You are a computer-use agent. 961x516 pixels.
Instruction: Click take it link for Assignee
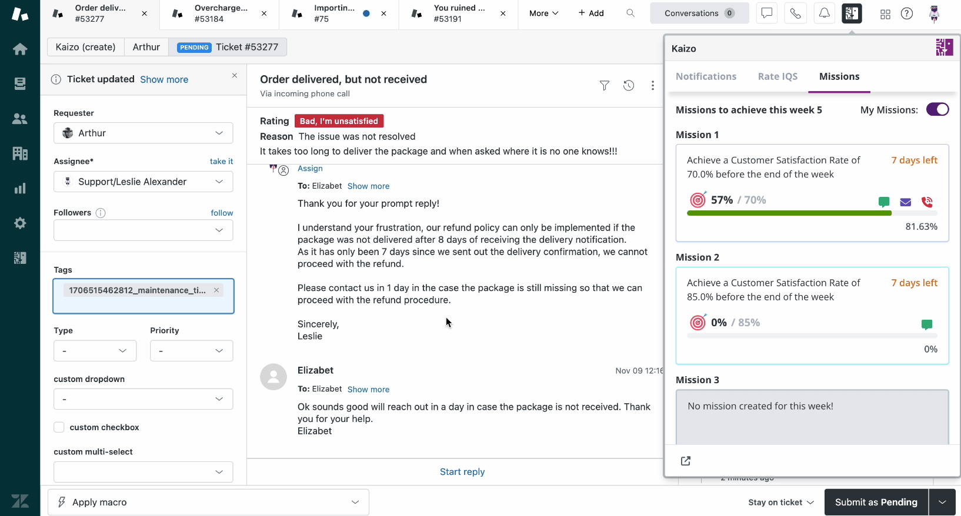tap(222, 162)
